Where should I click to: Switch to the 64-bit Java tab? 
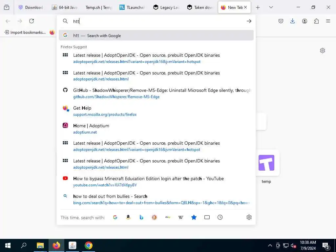(x=65, y=7)
